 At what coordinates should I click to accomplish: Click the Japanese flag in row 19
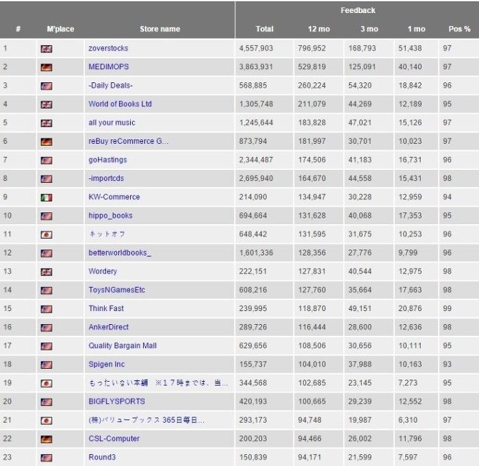(47, 383)
